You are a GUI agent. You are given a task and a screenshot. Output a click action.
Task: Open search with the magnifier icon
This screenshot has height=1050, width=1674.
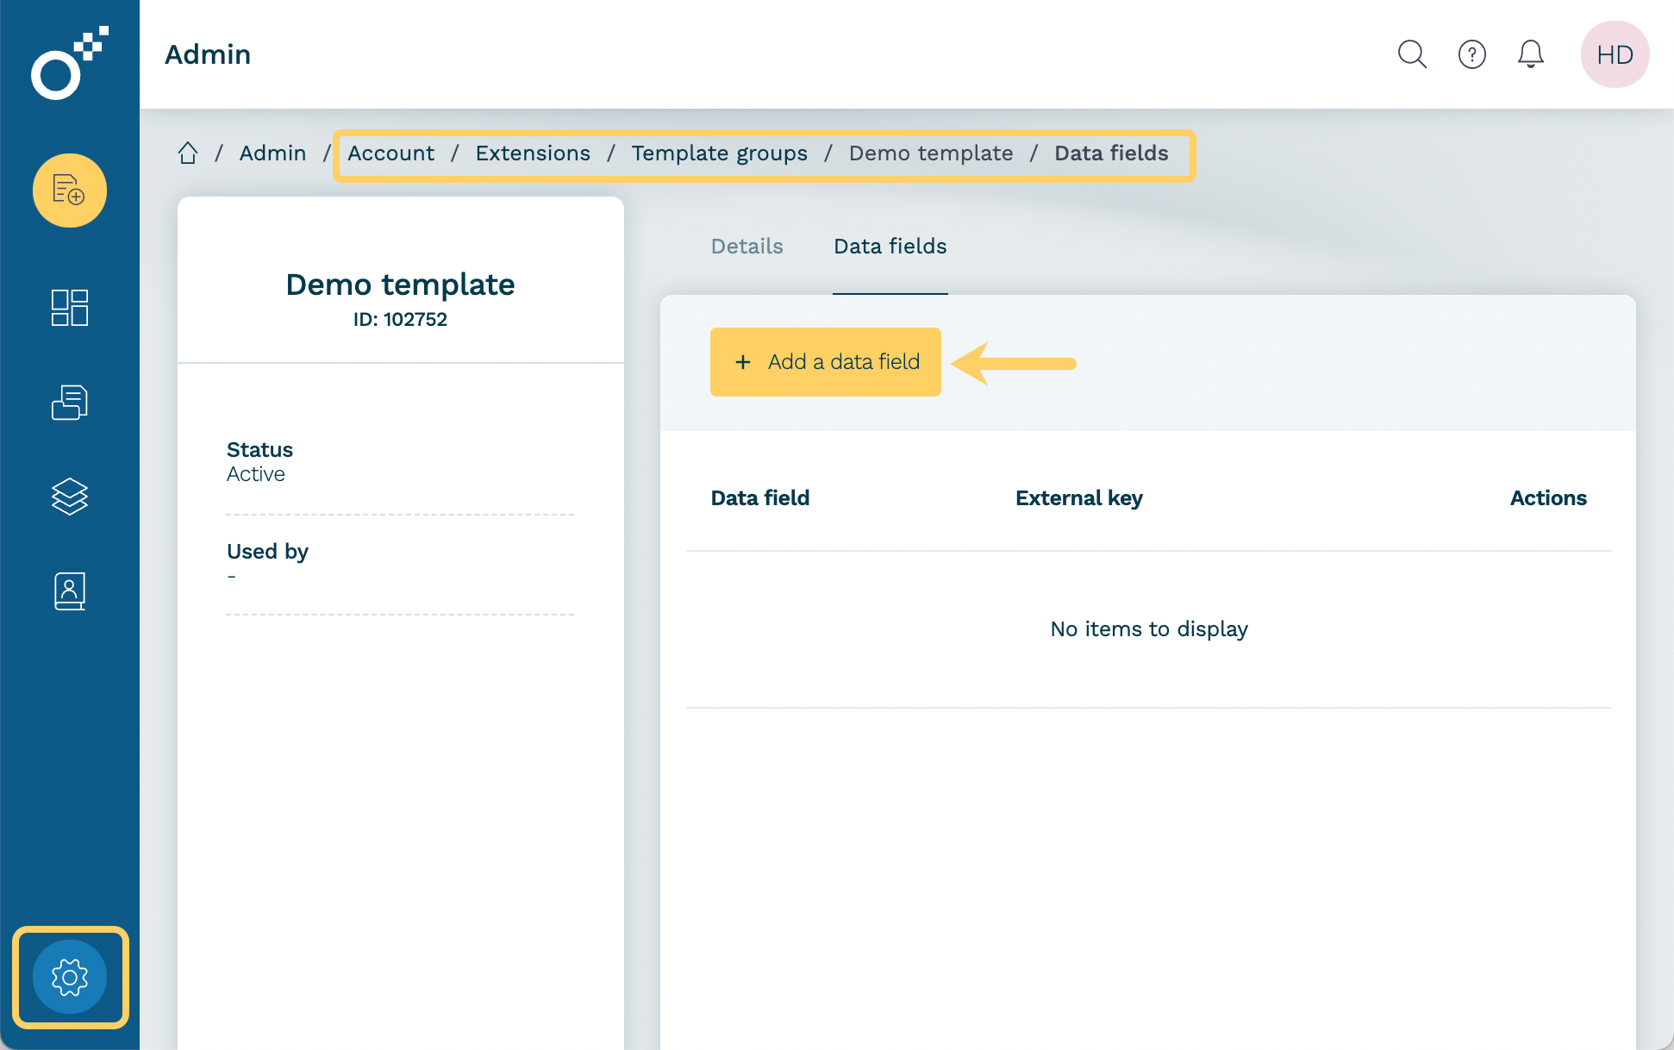coord(1412,54)
